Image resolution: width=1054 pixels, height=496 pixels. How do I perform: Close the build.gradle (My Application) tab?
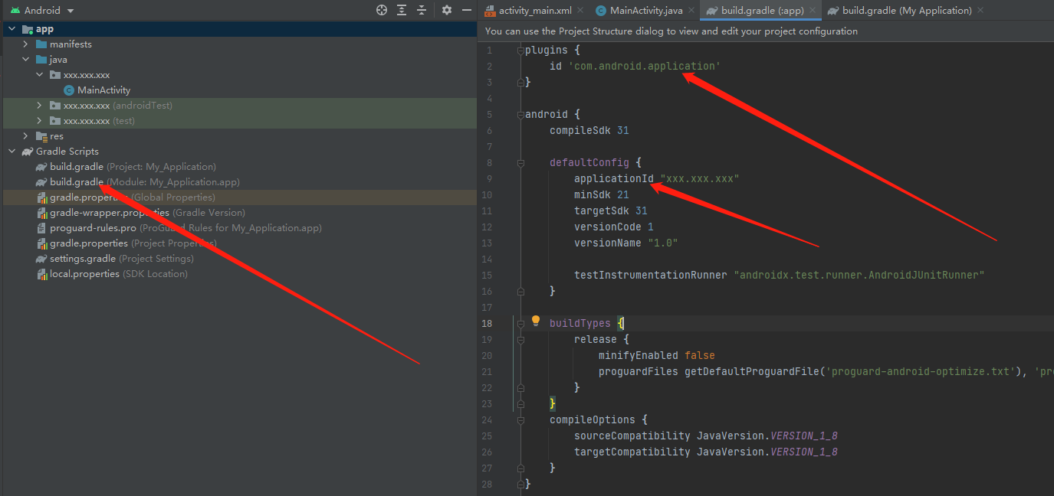[980, 11]
